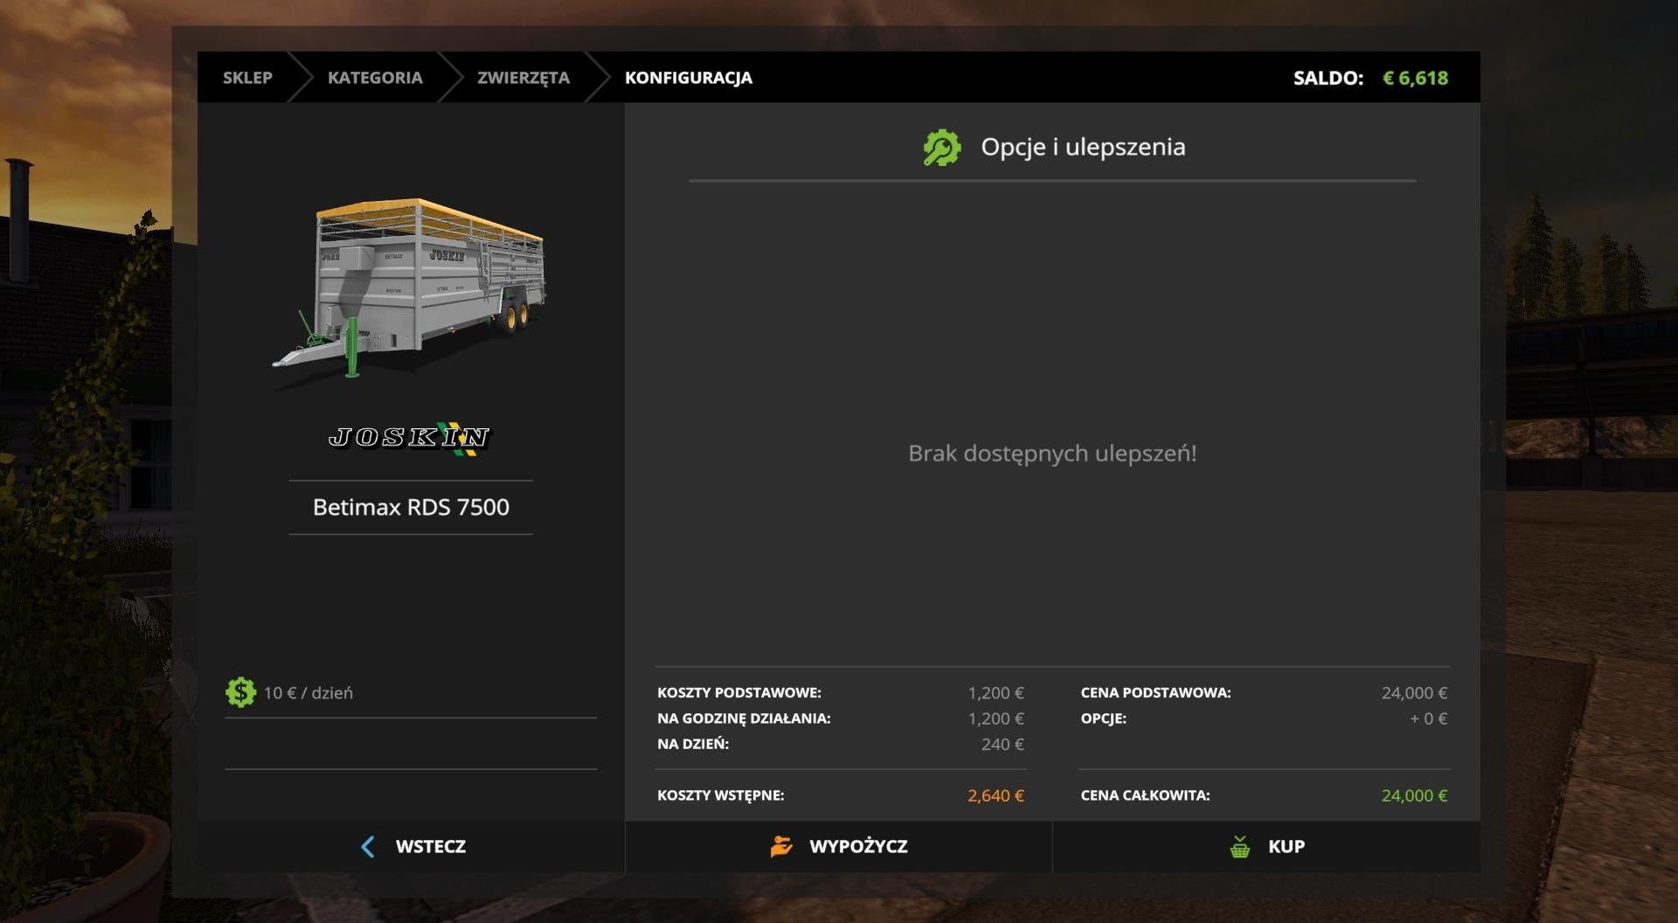Click the green dollar upkeep icon
The width and height of the screenshot is (1678, 923).
(x=240, y=692)
